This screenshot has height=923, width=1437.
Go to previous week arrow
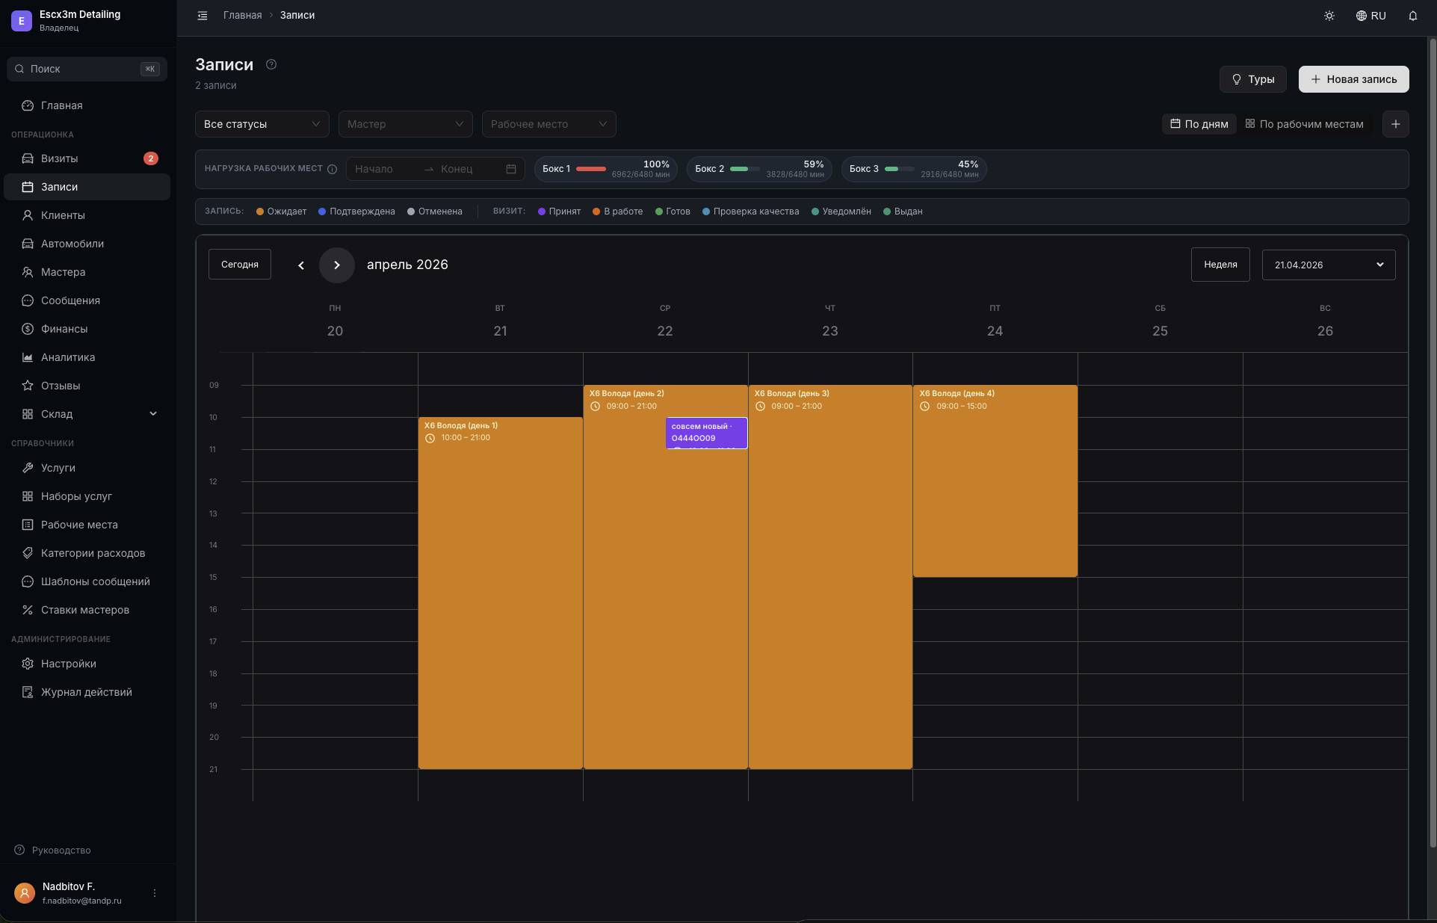pos(301,265)
